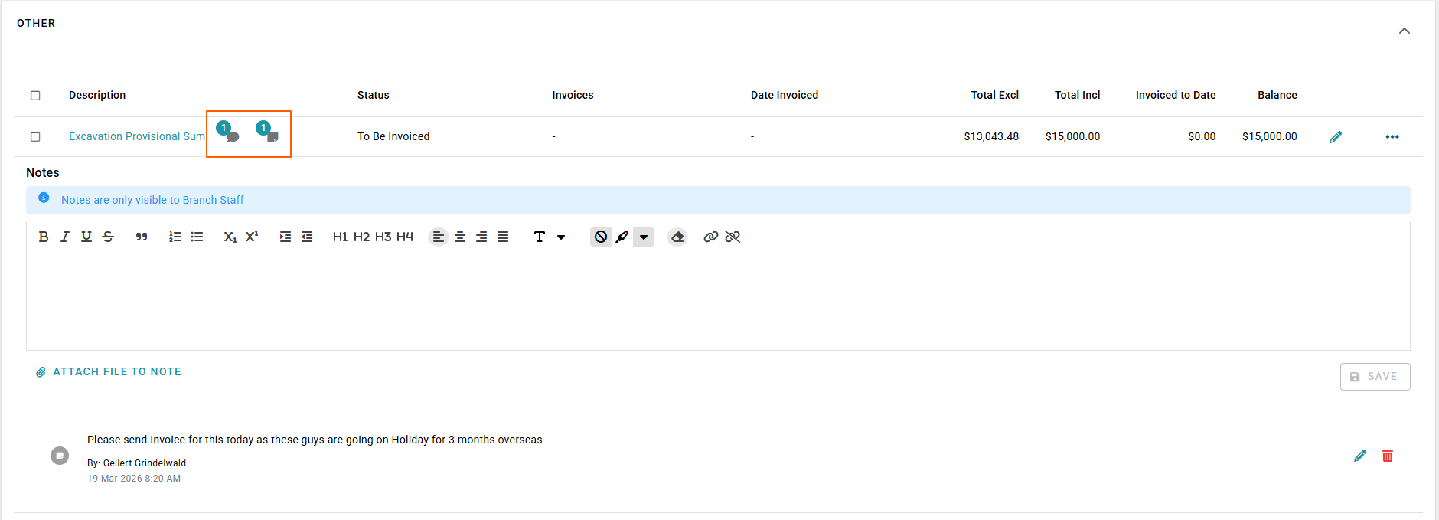Open the comments bubble icon with badge
The width and height of the screenshot is (1439, 520).
coord(228,132)
